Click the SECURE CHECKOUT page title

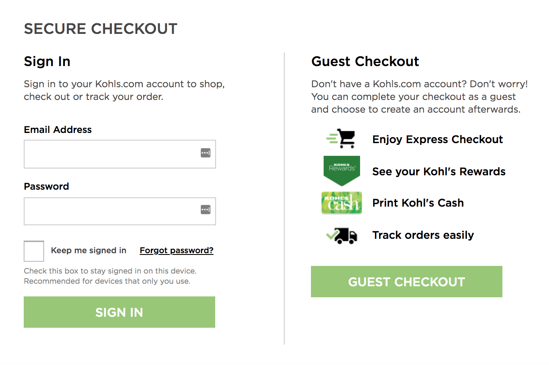(x=100, y=29)
